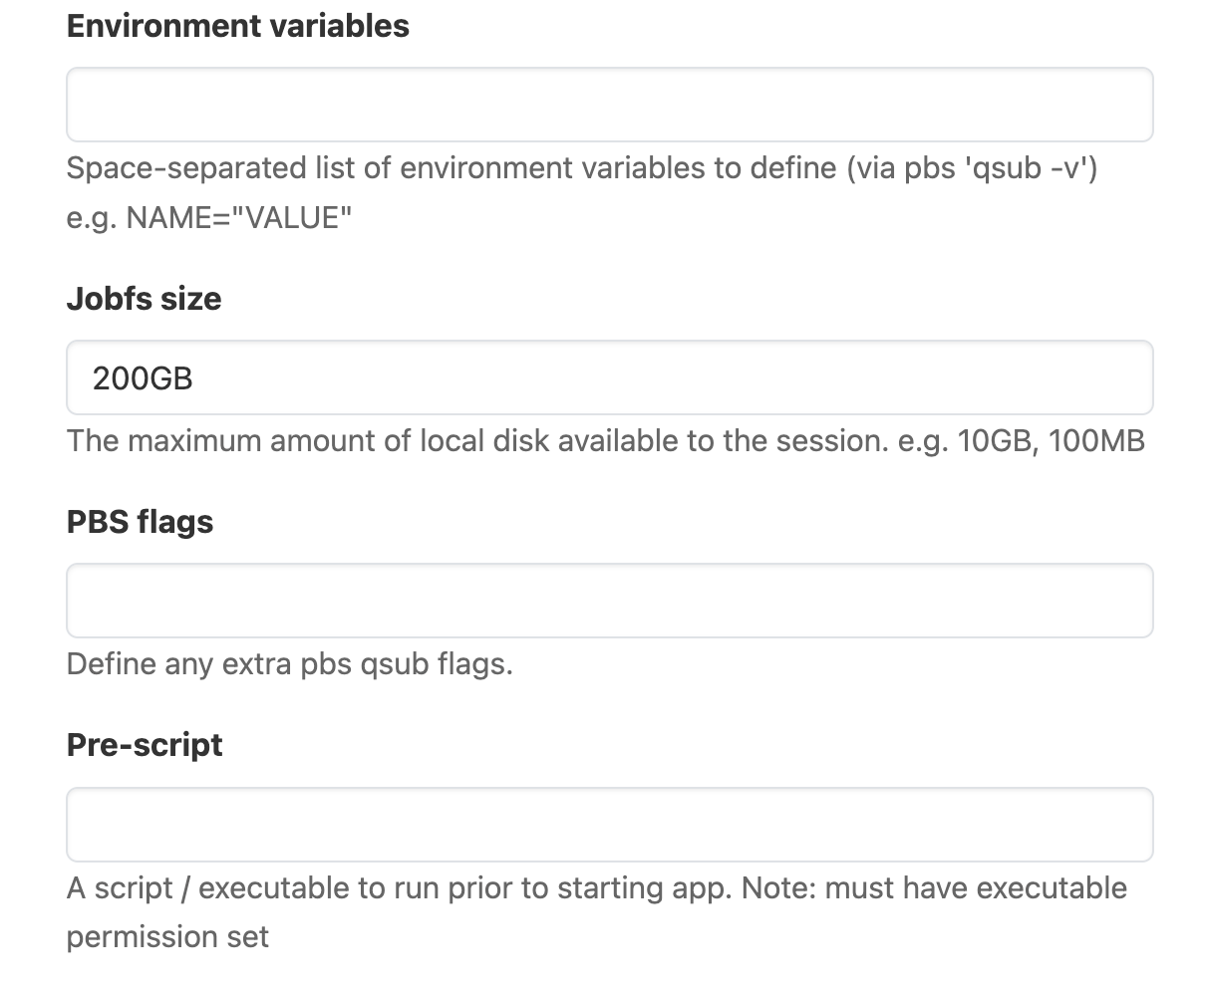The height and width of the screenshot is (992, 1210).
Task: Click the "Environment variables" heading label
Action: [237, 26]
